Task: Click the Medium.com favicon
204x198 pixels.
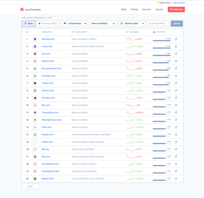Action: pyautogui.click(x=35, y=179)
